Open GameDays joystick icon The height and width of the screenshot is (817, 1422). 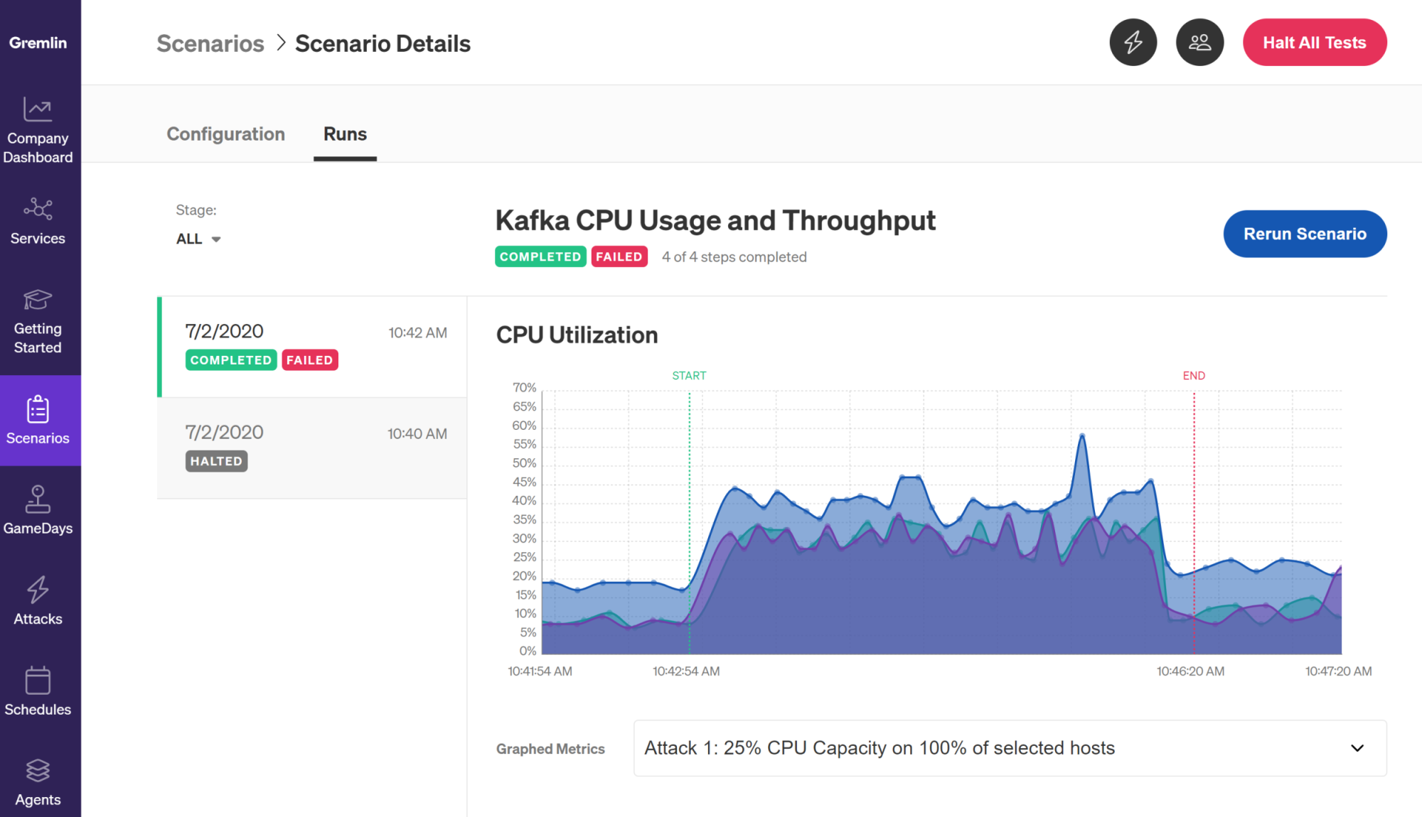pyautogui.click(x=38, y=499)
